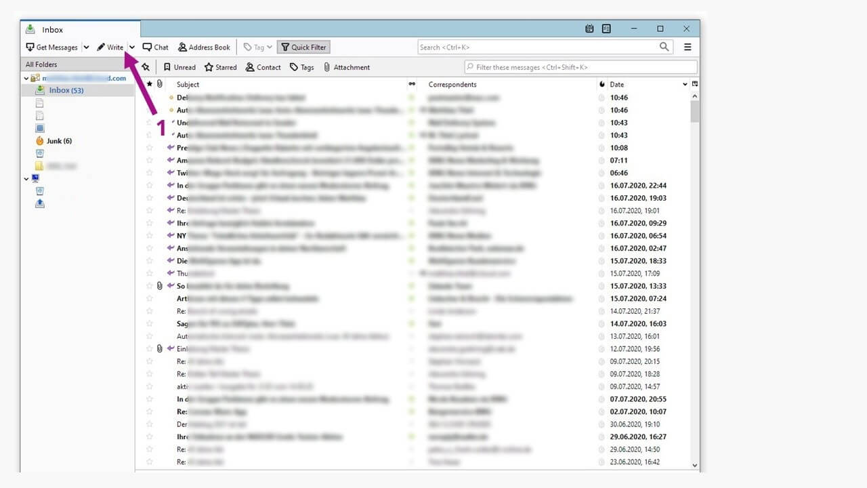Switch to the Inbox tab
The width and height of the screenshot is (867, 488).
pos(81,29)
